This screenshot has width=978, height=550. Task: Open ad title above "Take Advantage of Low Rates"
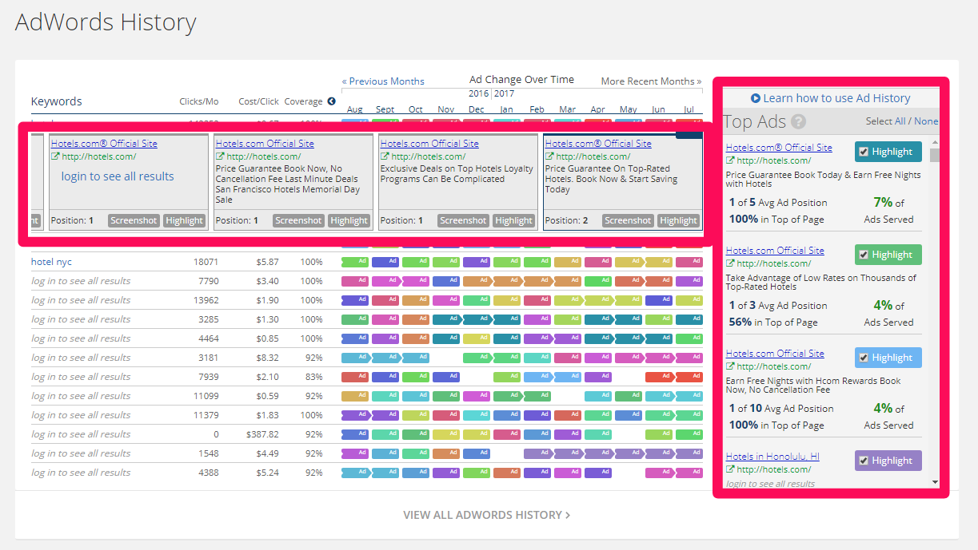tap(775, 251)
